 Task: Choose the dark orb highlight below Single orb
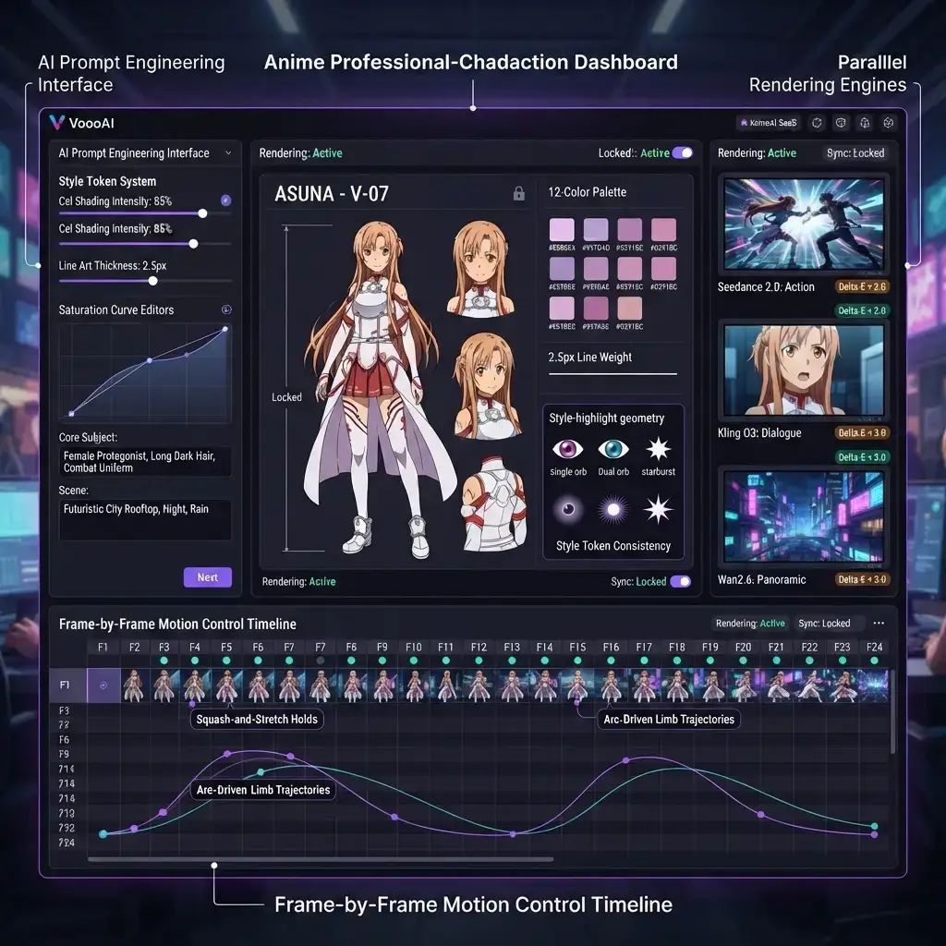tap(568, 509)
